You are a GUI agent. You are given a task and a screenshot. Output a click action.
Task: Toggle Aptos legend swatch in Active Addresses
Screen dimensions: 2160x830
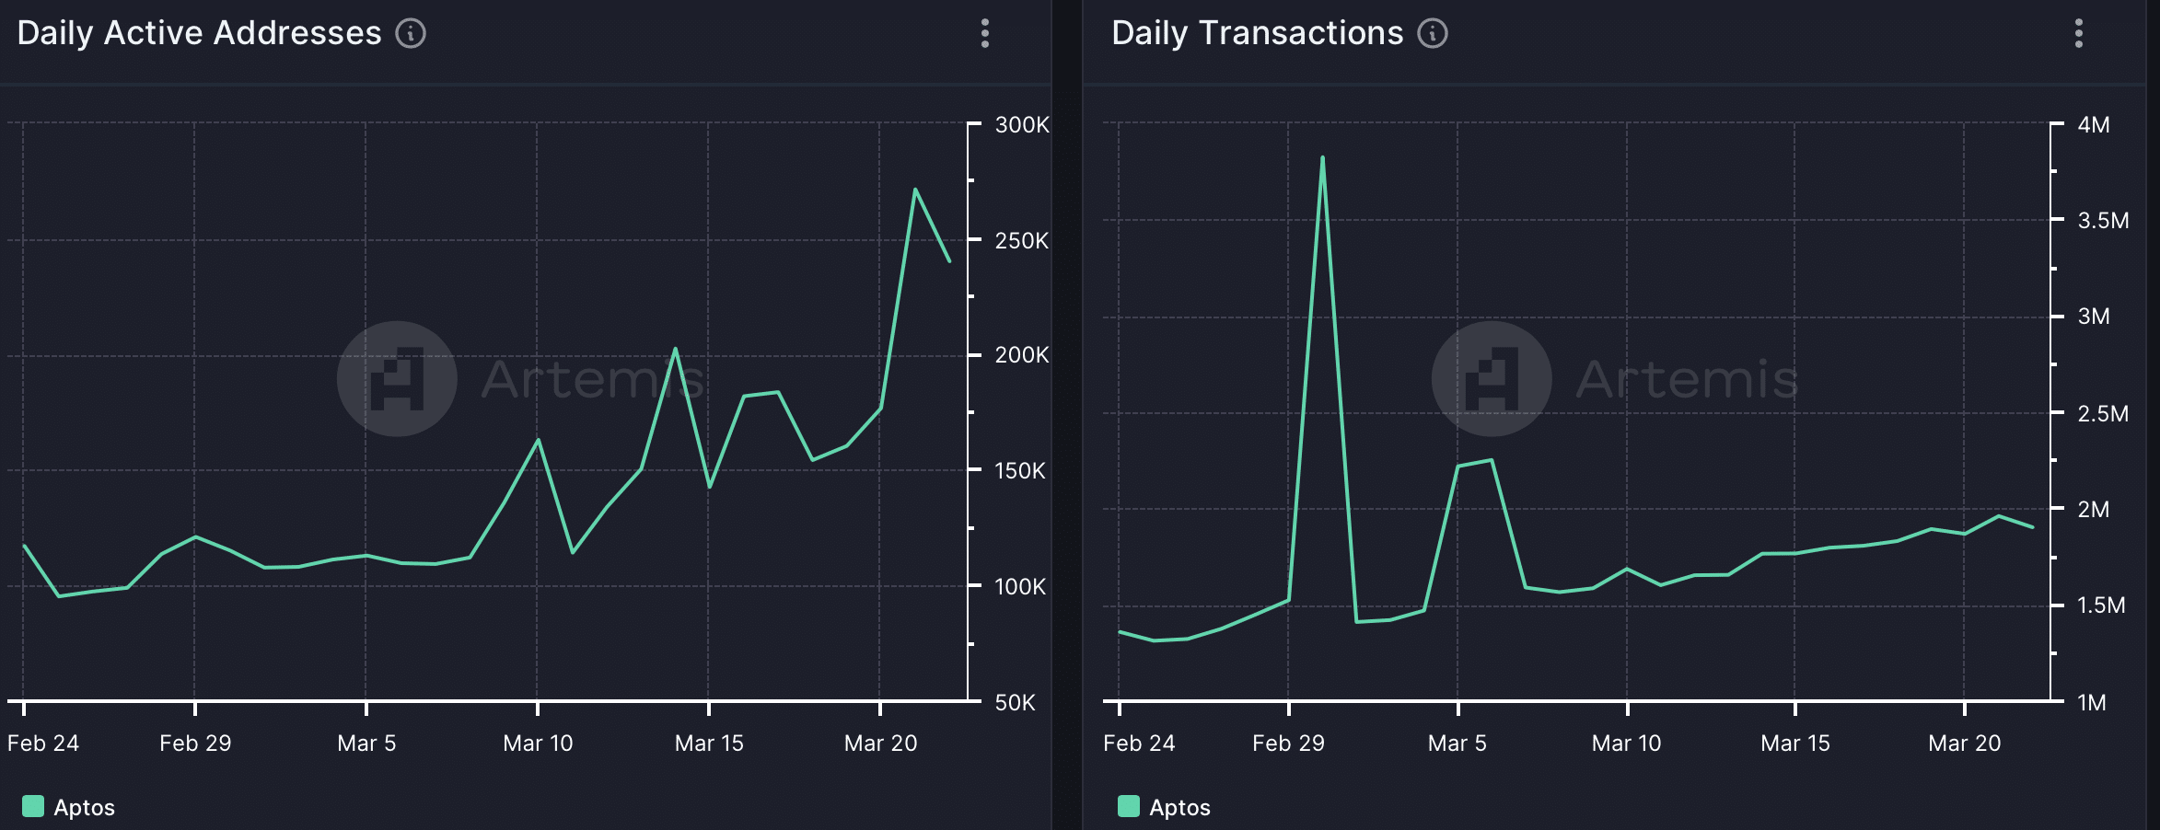pyautogui.click(x=32, y=807)
